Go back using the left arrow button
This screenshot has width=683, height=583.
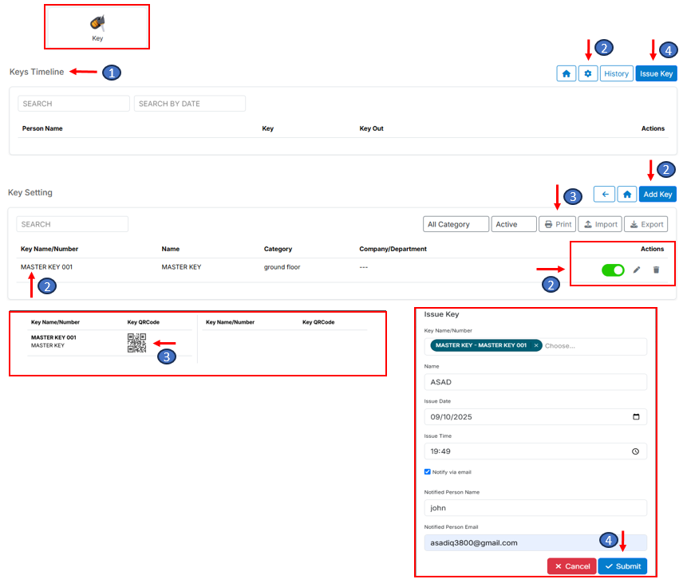point(606,194)
